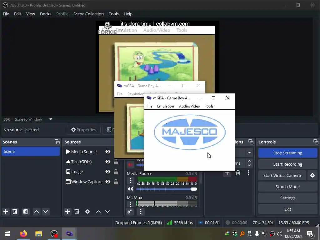Add transition plus icon

coord(227,173)
